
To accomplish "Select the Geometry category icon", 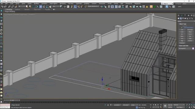I will pyautogui.click(x=179, y=18).
